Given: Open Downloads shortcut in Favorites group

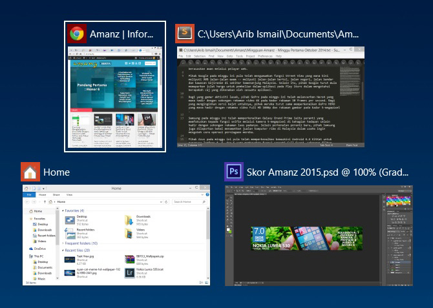Looking at the screenshot, I should [x=129, y=220].
